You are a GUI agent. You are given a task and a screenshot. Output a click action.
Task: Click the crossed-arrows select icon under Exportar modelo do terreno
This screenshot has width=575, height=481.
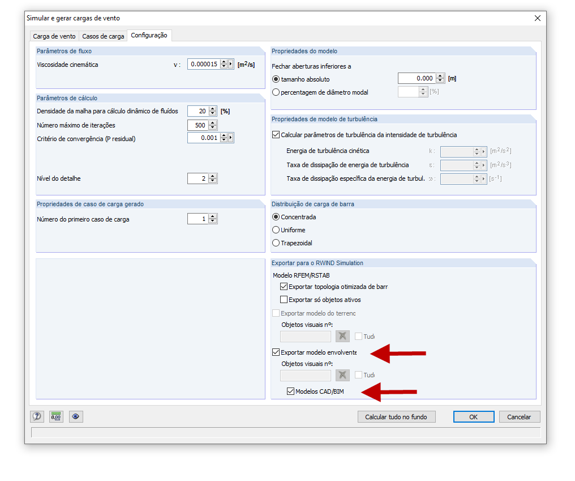[x=342, y=336]
